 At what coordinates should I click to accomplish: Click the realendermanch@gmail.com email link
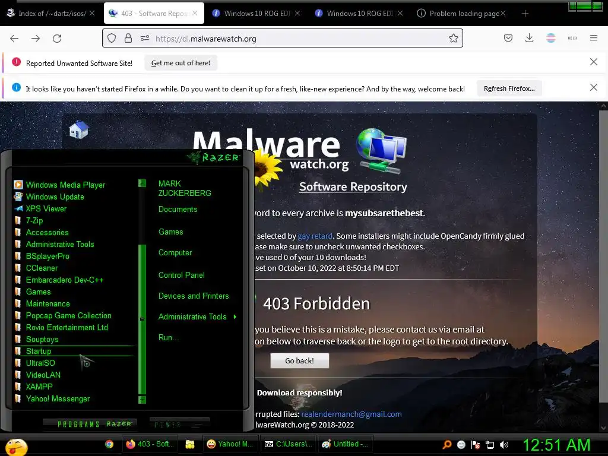[x=351, y=414]
